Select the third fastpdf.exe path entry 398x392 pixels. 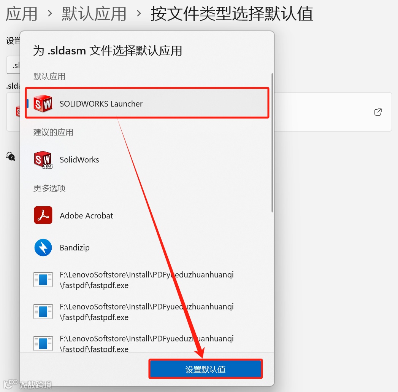tap(147, 344)
